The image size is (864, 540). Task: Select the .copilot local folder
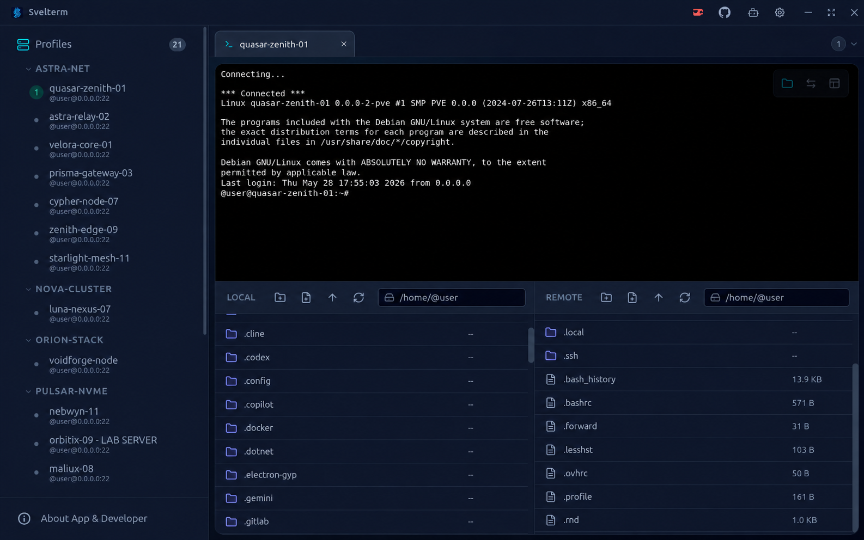tap(372, 404)
